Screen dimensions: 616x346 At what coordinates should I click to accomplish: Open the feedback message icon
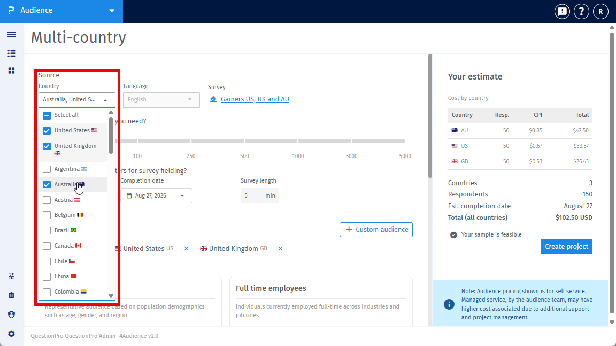562,11
